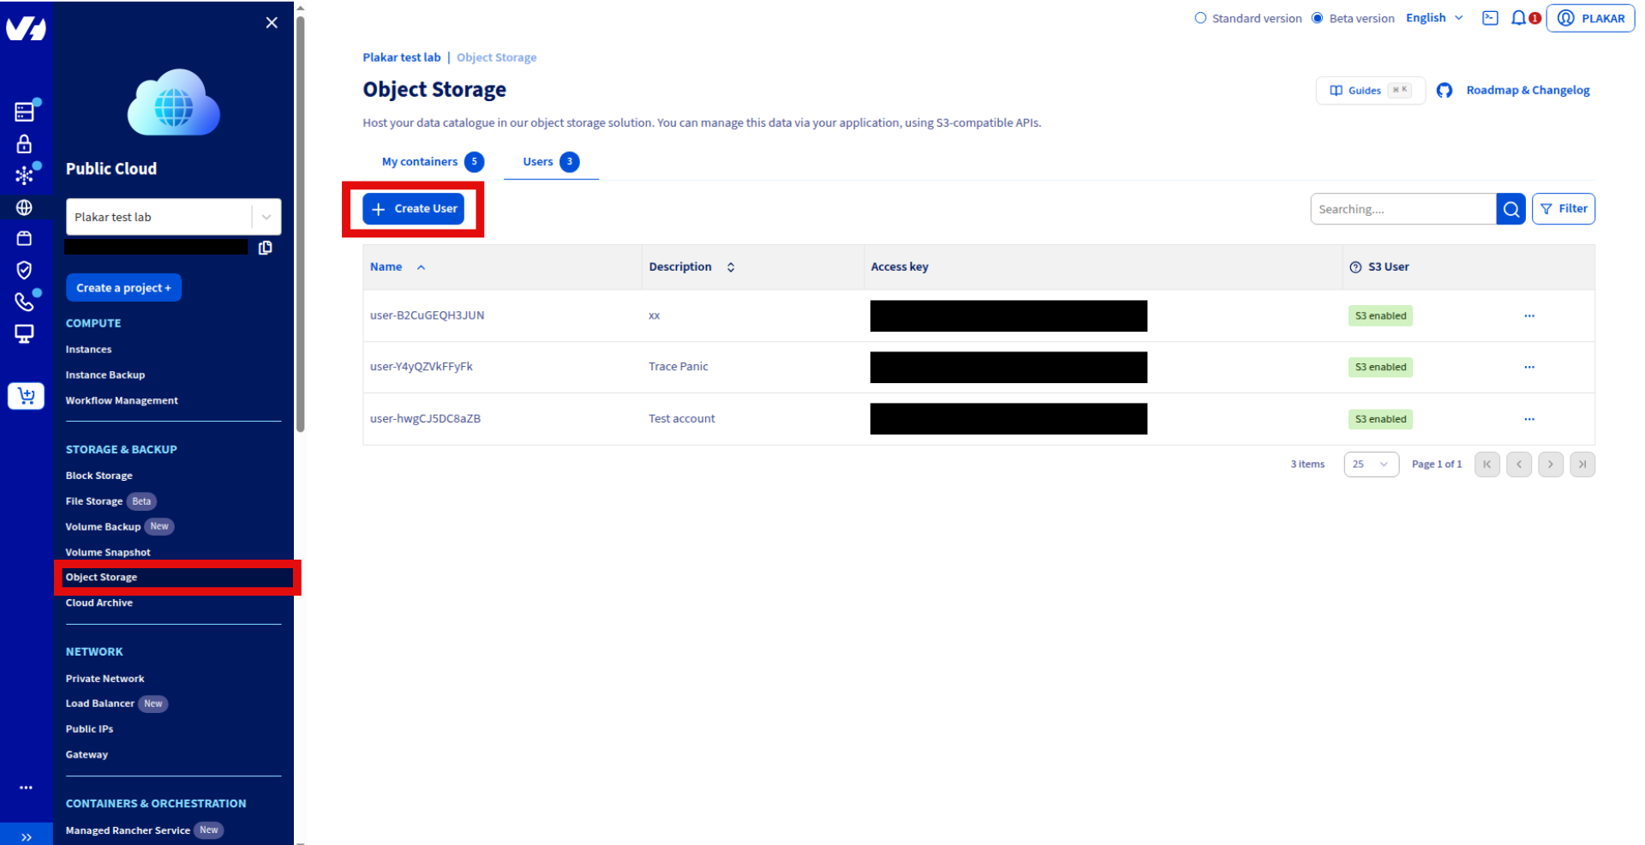Open the items-per-page 25 dropdown
1645x845 pixels.
1371,464
